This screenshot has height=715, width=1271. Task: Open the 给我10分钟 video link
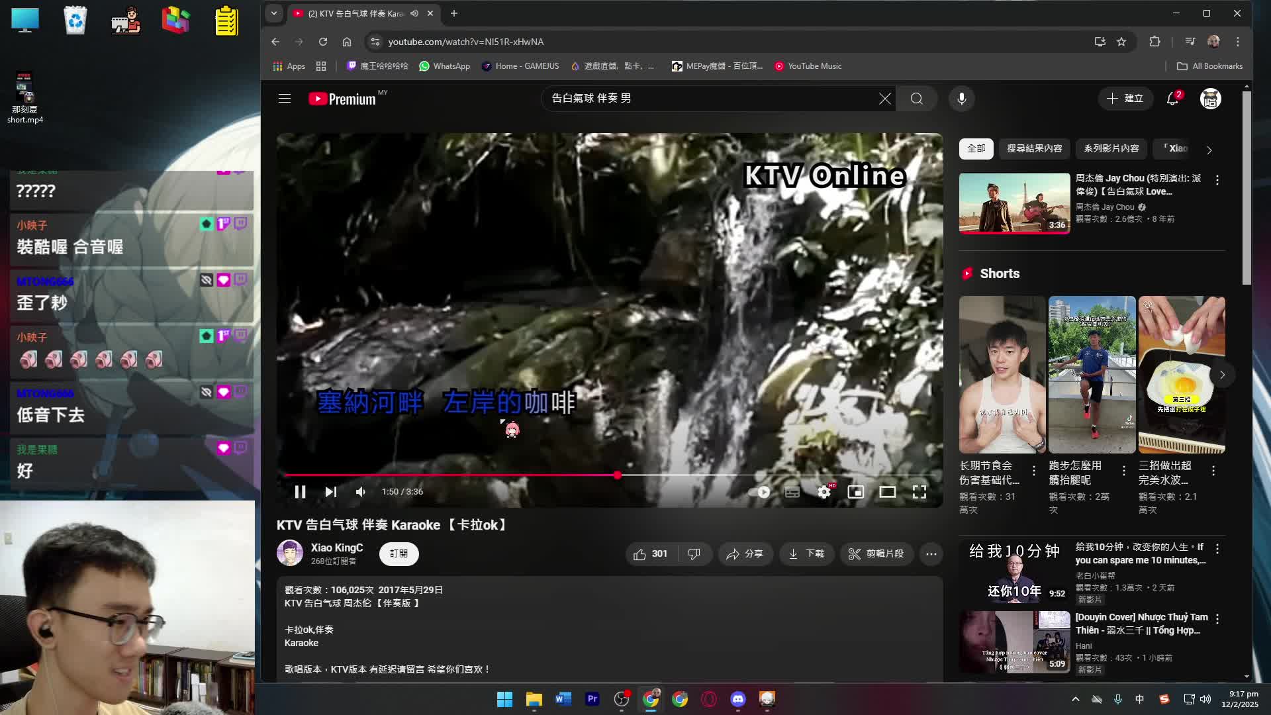pos(1141,553)
